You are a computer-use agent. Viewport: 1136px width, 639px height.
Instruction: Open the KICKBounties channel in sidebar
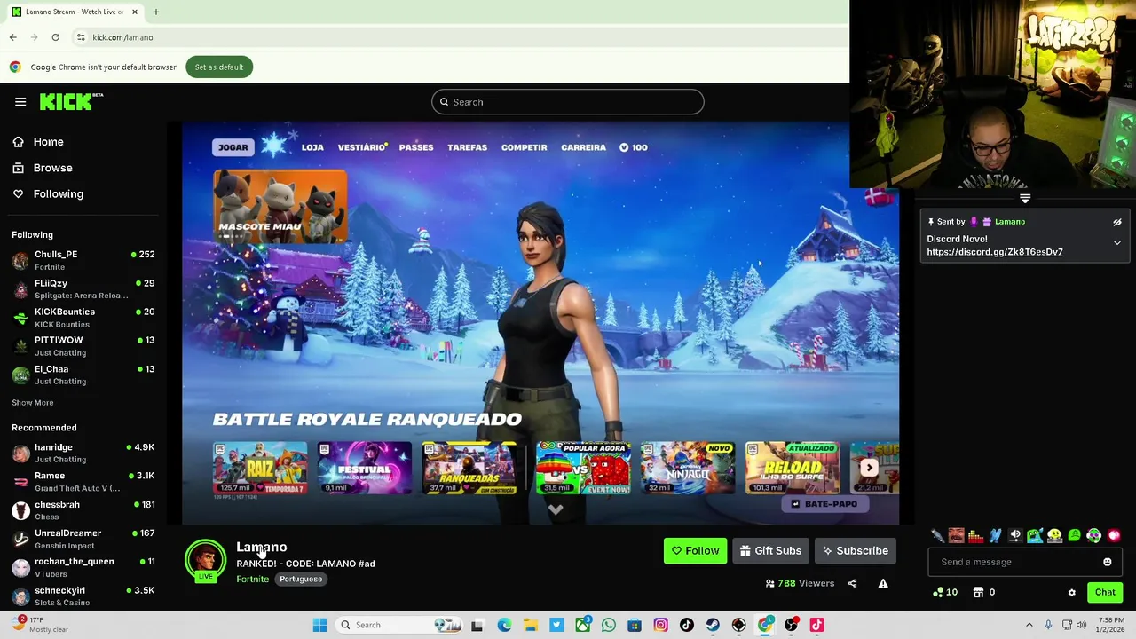83,318
